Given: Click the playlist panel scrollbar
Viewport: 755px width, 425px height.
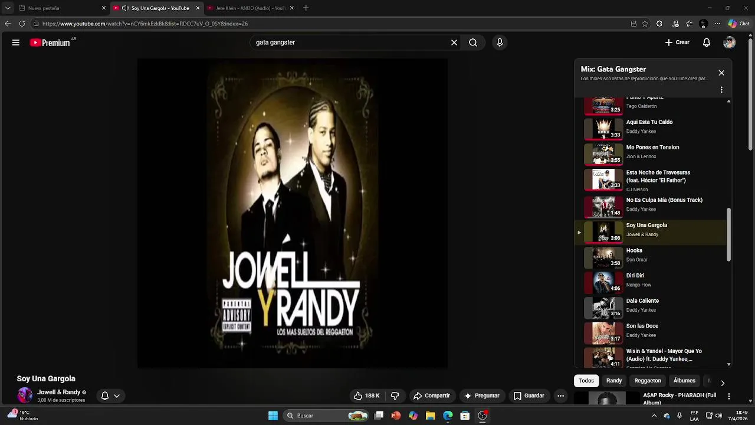Looking at the screenshot, I should pos(729,234).
